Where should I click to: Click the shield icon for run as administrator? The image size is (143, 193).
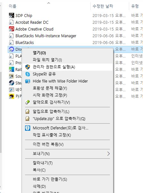pyautogui.click(x=28, y=67)
